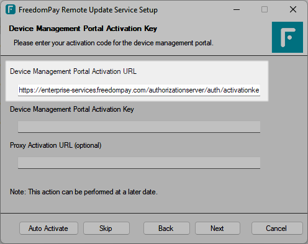
Task: Click the activation code instruction text
Action: tap(114, 43)
